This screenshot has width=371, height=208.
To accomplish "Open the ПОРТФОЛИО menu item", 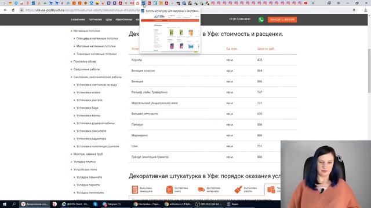I will 95,20.
